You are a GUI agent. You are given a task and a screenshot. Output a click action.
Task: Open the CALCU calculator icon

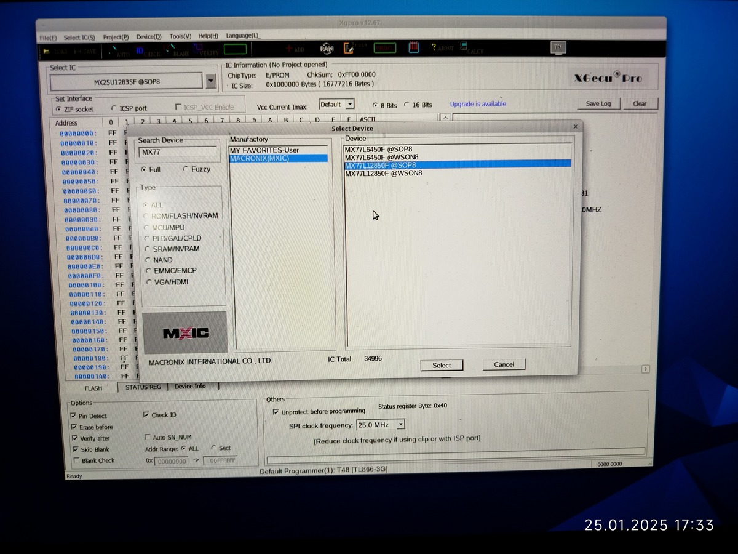tap(471, 48)
